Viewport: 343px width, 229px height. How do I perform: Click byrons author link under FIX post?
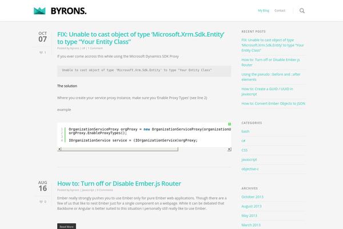coord(74,48)
